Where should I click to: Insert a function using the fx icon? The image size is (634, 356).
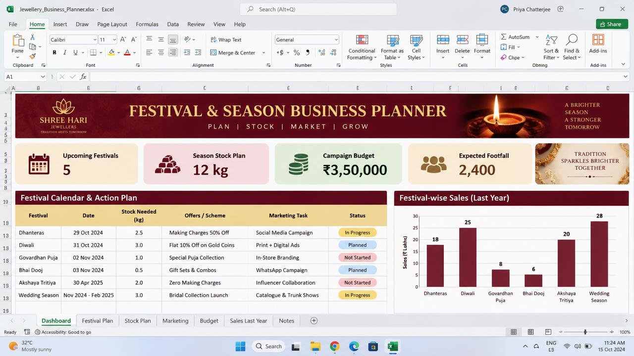coord(83,77)
